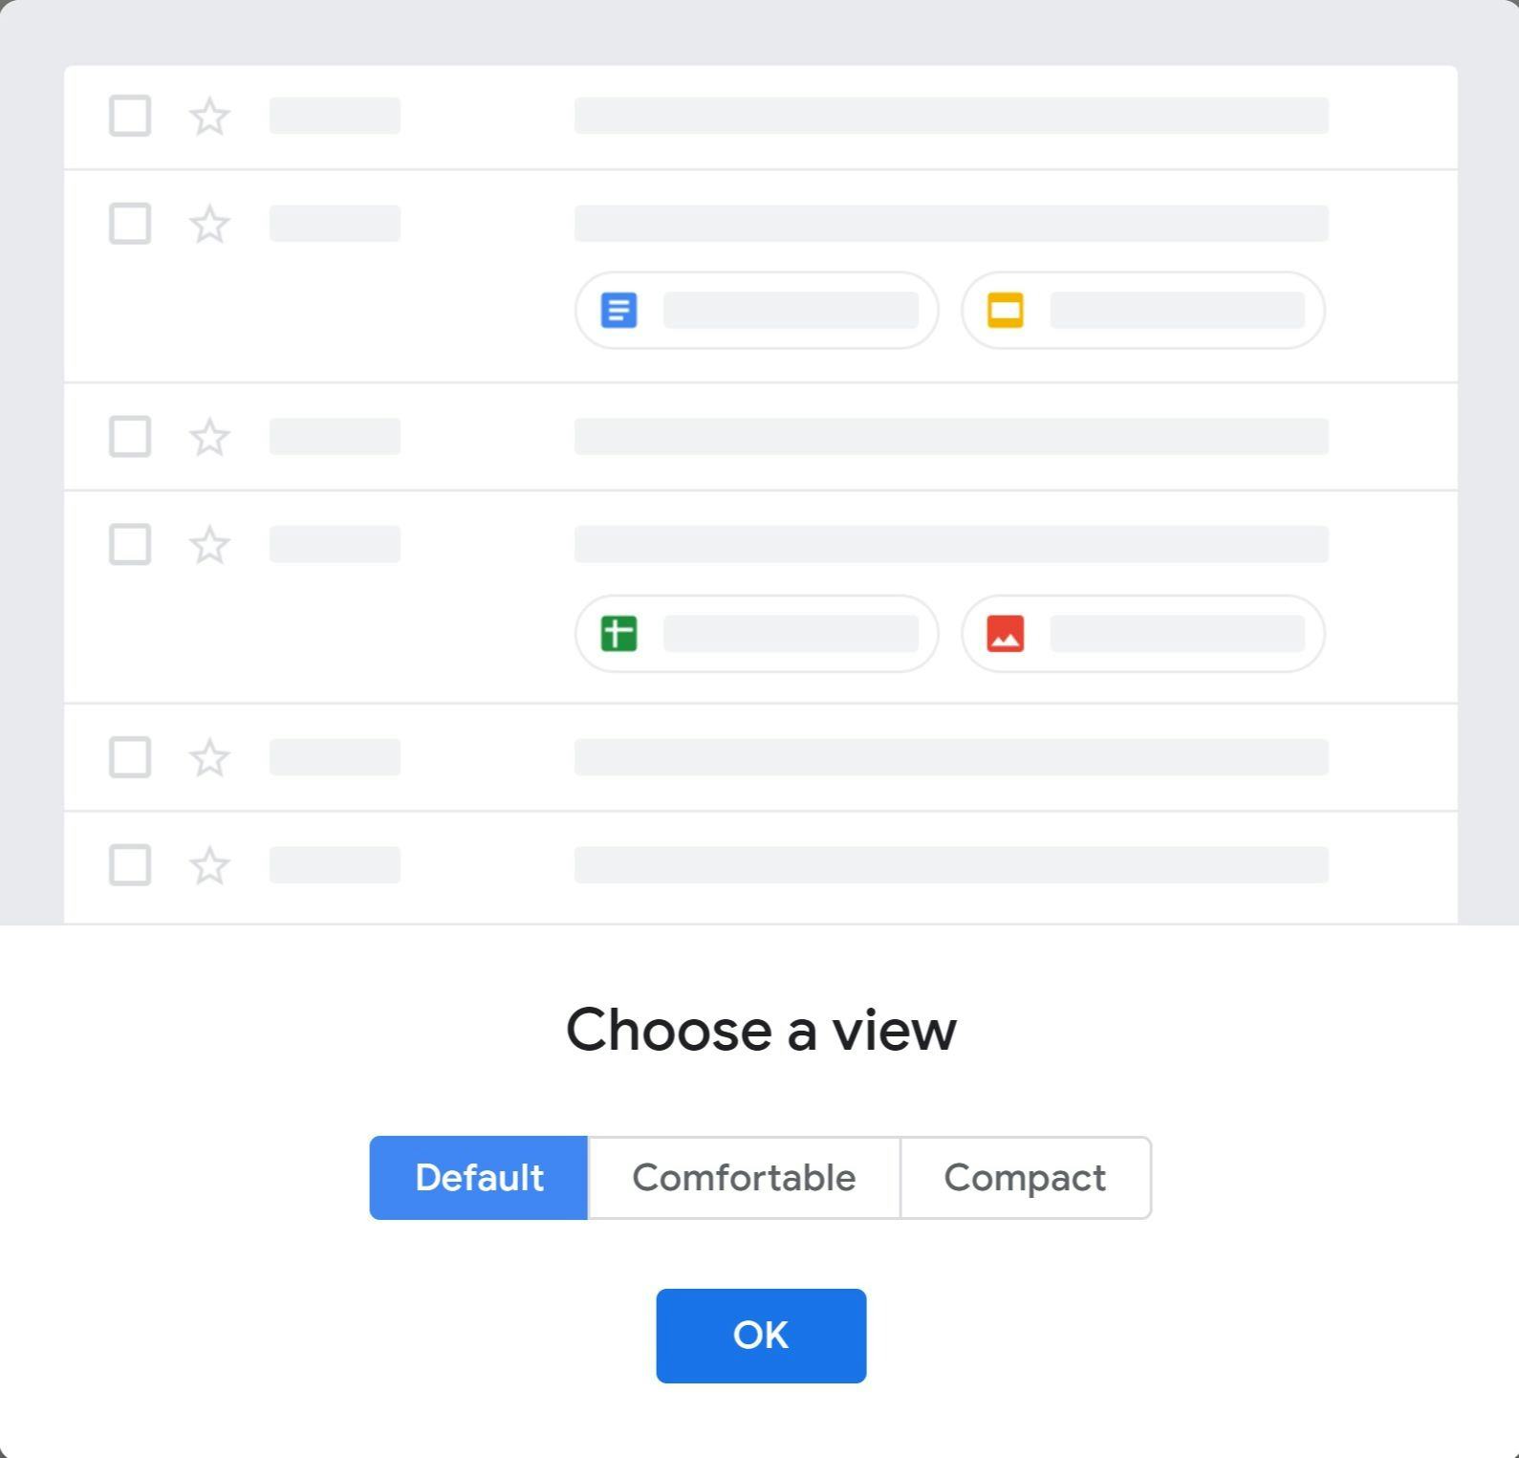
Task: Open the Sheets attachment chip
Action: point(755,632)
